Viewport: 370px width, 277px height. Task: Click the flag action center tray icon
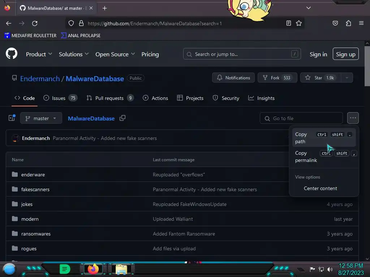(312, 269)
